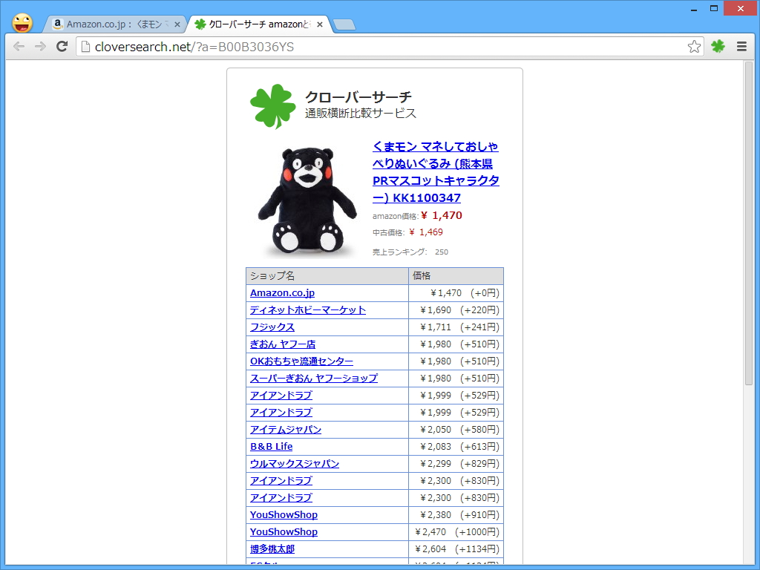Maximize the browser window
Image resolution: width=760 pixels, height=570 pixels.
(x=713, y=8)
